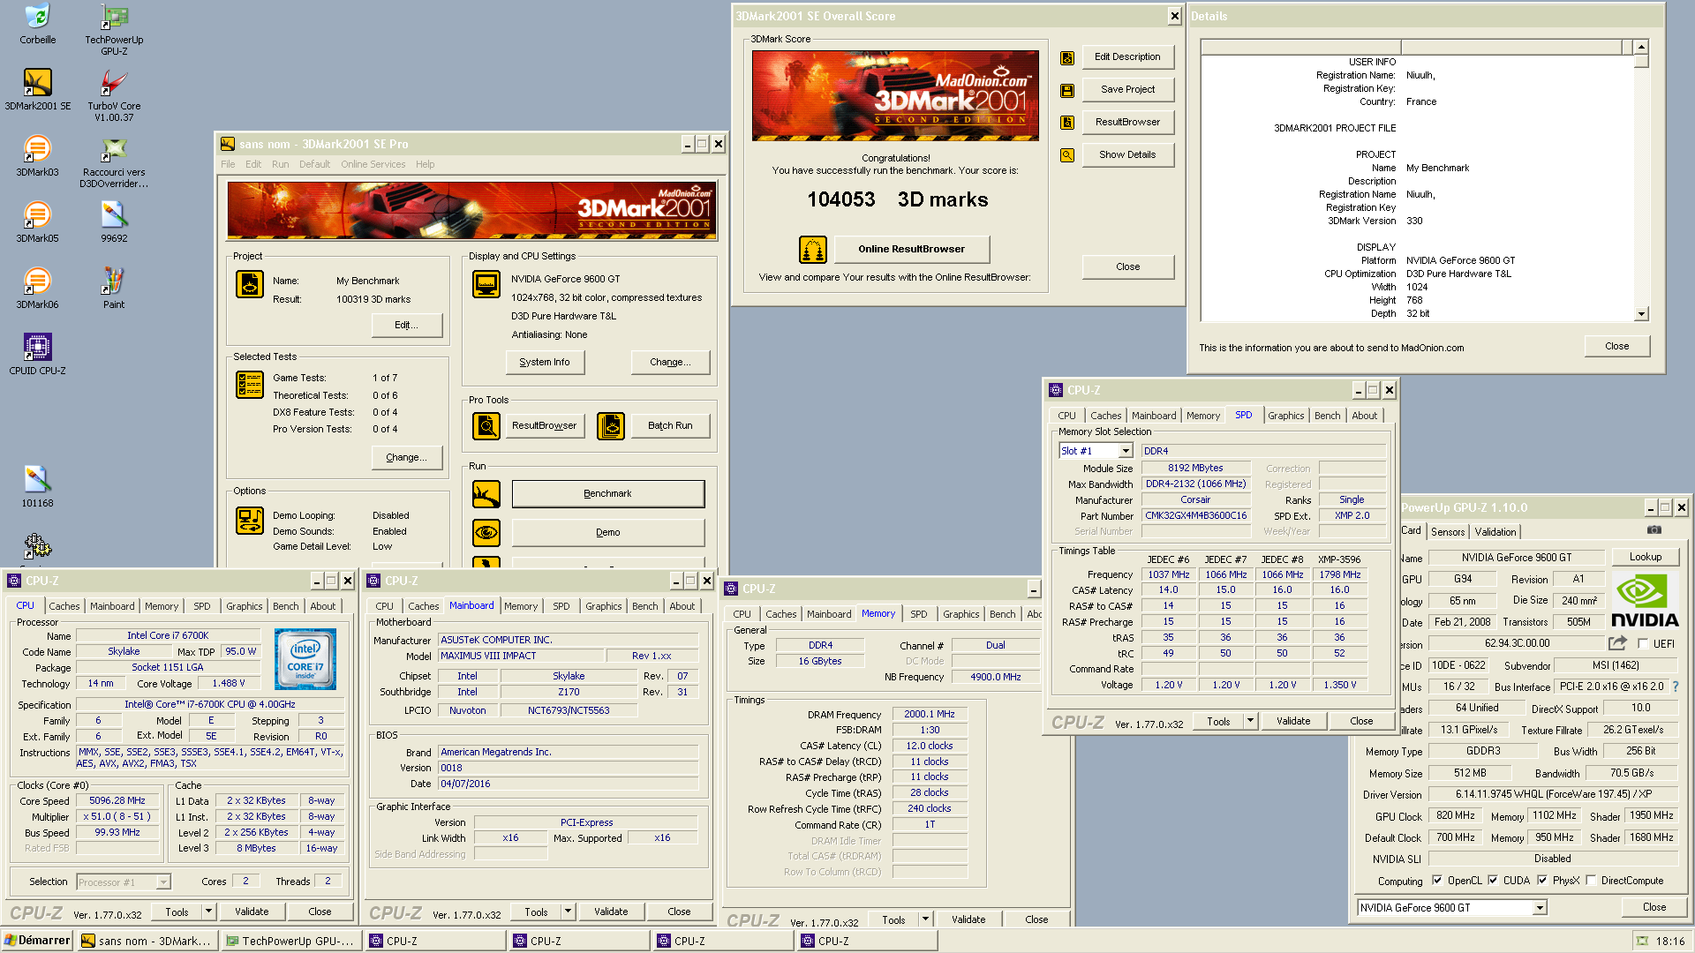
Task: Click Close button in Details window
Action: pyautogui.click(x=1616, y=347)
